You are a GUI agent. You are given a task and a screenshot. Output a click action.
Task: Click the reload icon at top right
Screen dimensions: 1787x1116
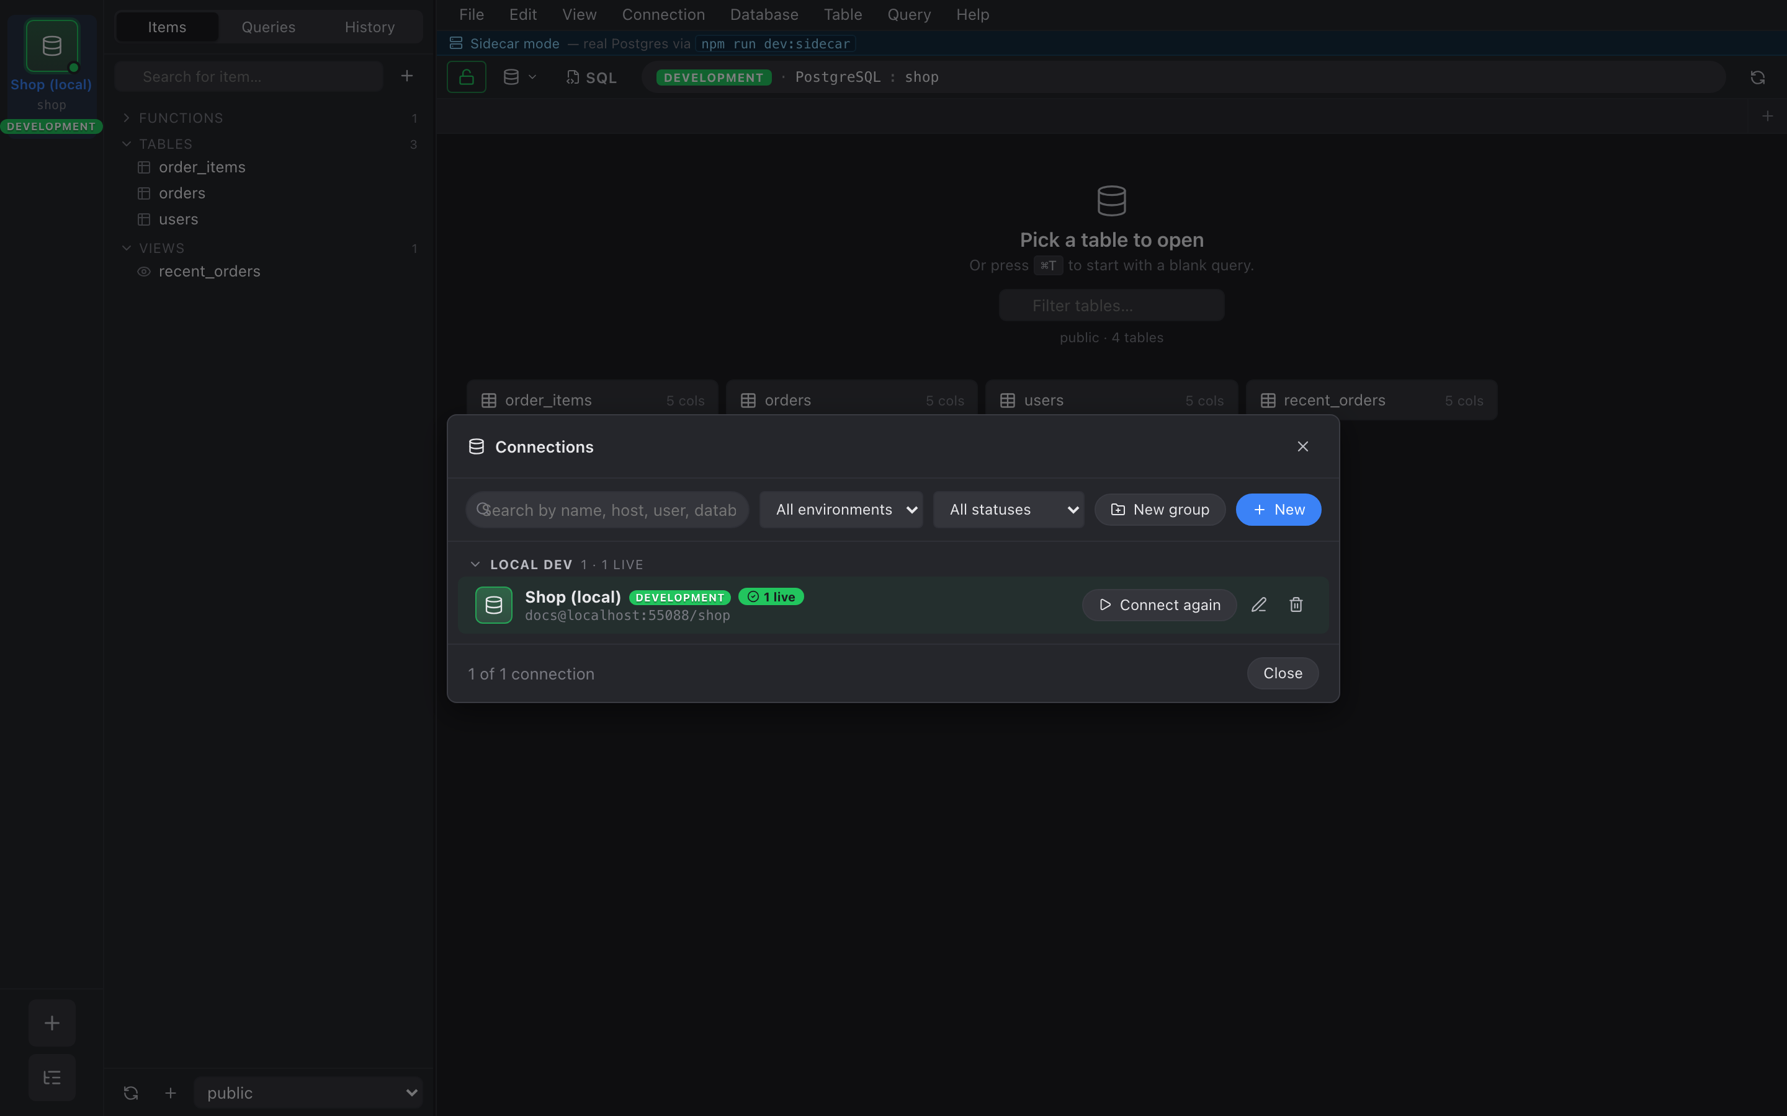[1757, 77]
